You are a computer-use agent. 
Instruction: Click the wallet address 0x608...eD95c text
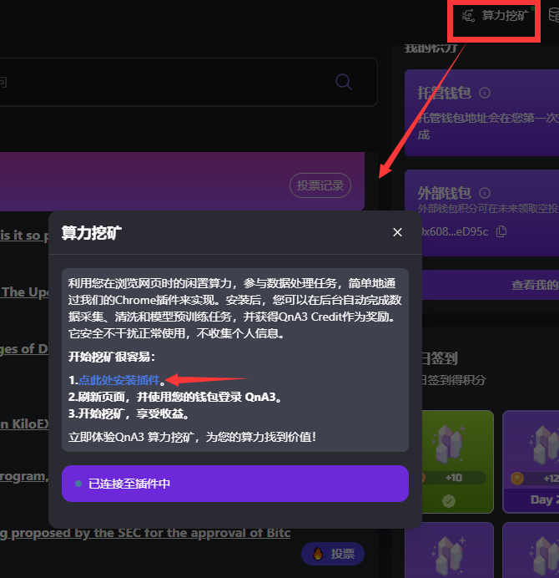coord(456,231)
